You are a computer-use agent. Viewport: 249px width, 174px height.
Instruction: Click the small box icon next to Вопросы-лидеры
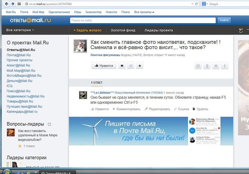click(49, 124)
